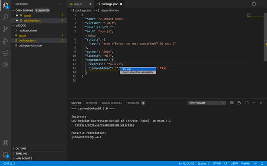Click the "license": "MIT" line
This screenshot has width=267, height=166.
pyautogui.click(x=99, y=56)
